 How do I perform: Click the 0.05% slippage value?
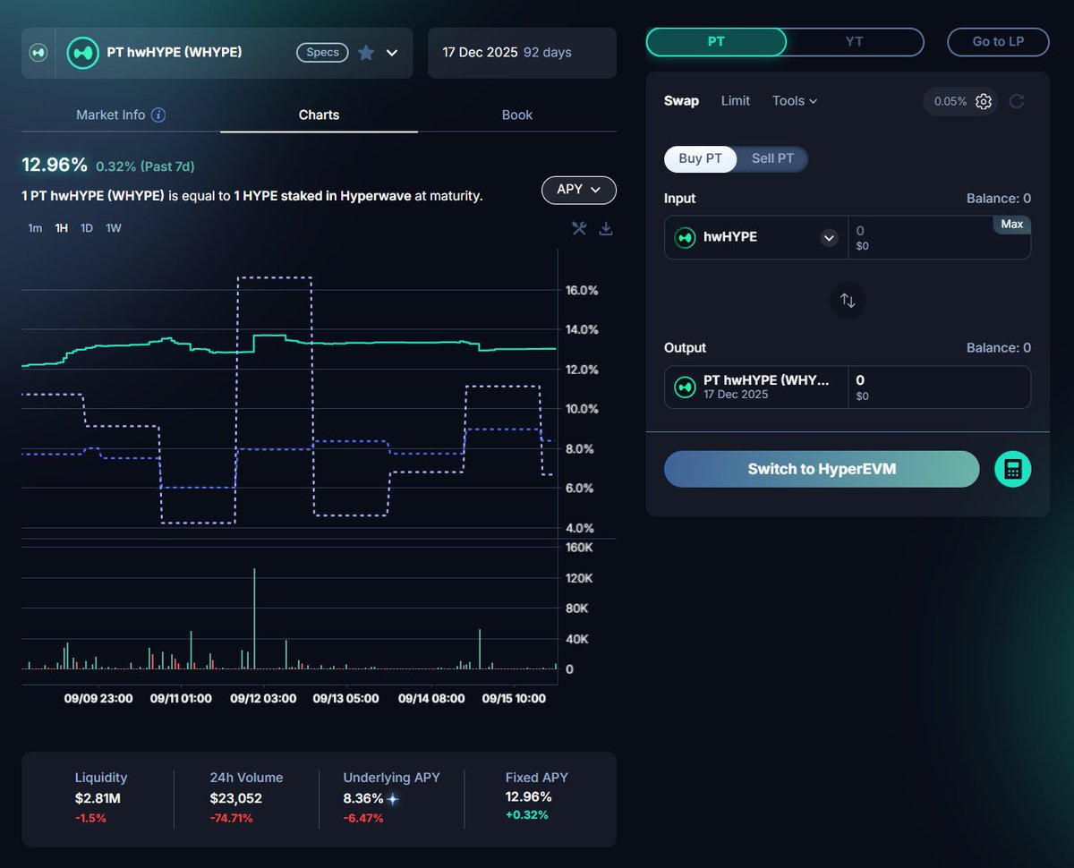point(950,101)
